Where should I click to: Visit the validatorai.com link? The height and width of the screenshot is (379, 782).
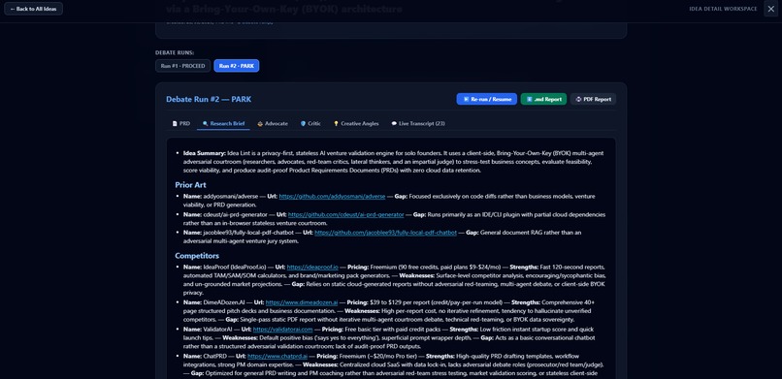click(282, 330)
